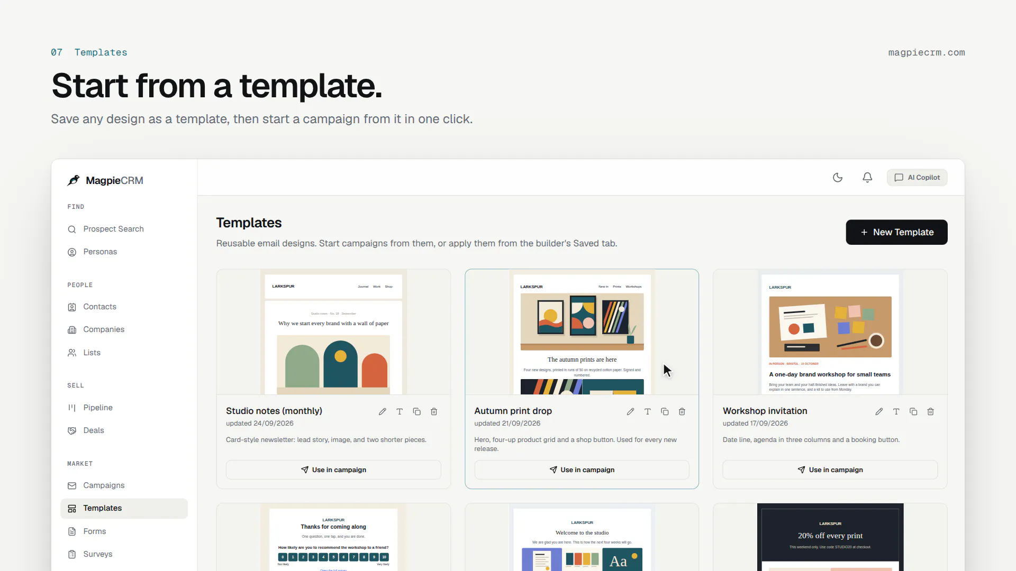Edit the Workshop invitation template
The height and width of the screenshot is (571, 1016).
click(x=879, y=411)
